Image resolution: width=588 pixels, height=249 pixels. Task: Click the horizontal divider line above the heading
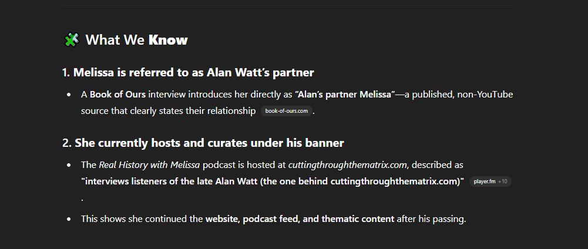click(x=288, y=6)
